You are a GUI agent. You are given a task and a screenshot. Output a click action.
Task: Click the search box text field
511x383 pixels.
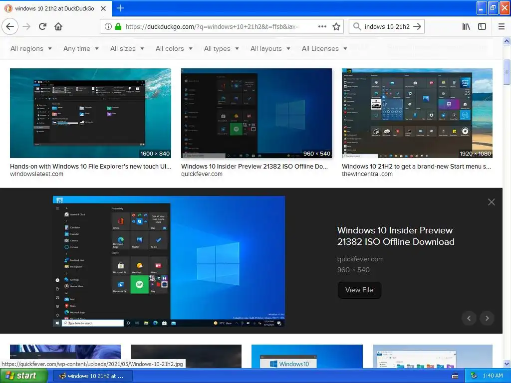tap(387, 26)
